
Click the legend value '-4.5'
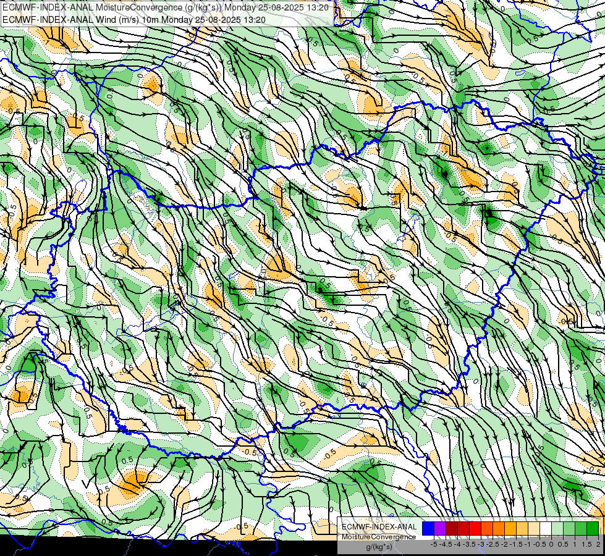point(446,544)
